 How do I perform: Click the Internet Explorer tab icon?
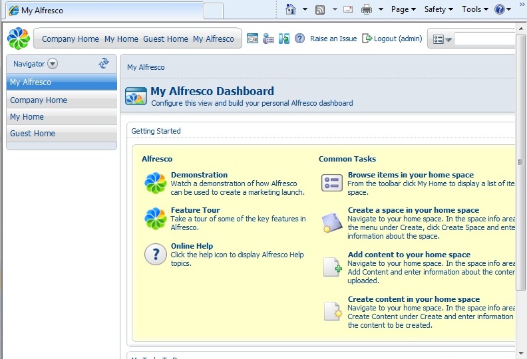click(x=13, y=11)
